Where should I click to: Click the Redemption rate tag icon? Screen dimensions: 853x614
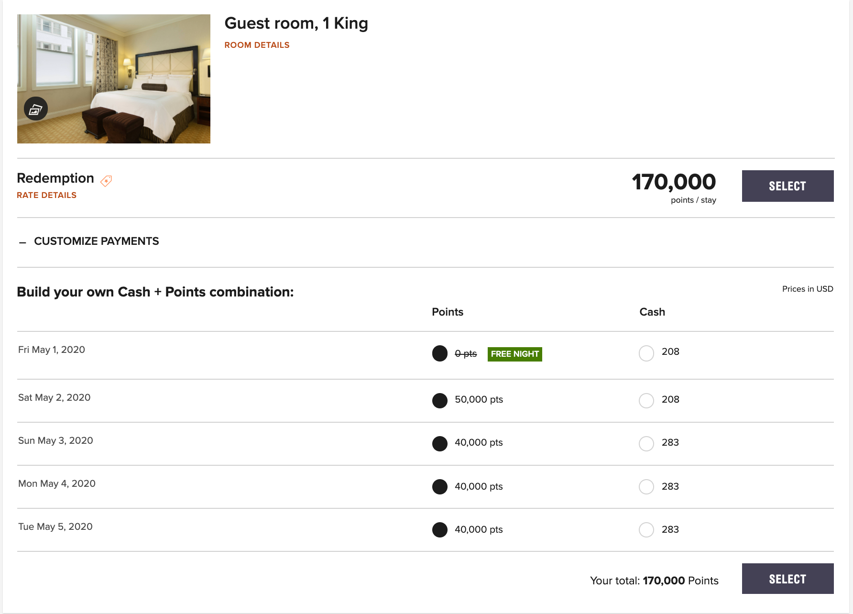click(x=106, y=181)
